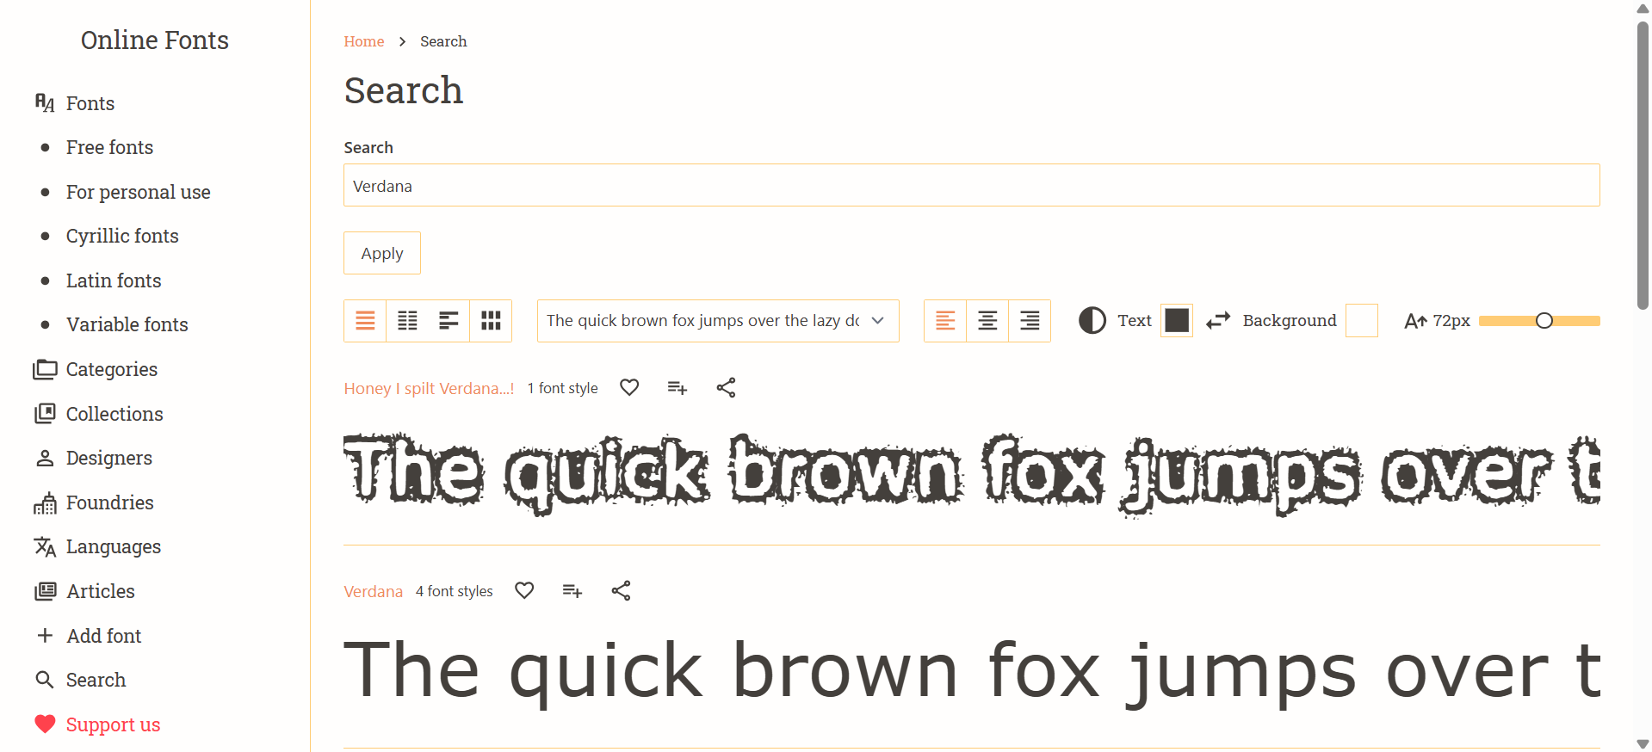Swap text and background colors

coord(1218,321)
